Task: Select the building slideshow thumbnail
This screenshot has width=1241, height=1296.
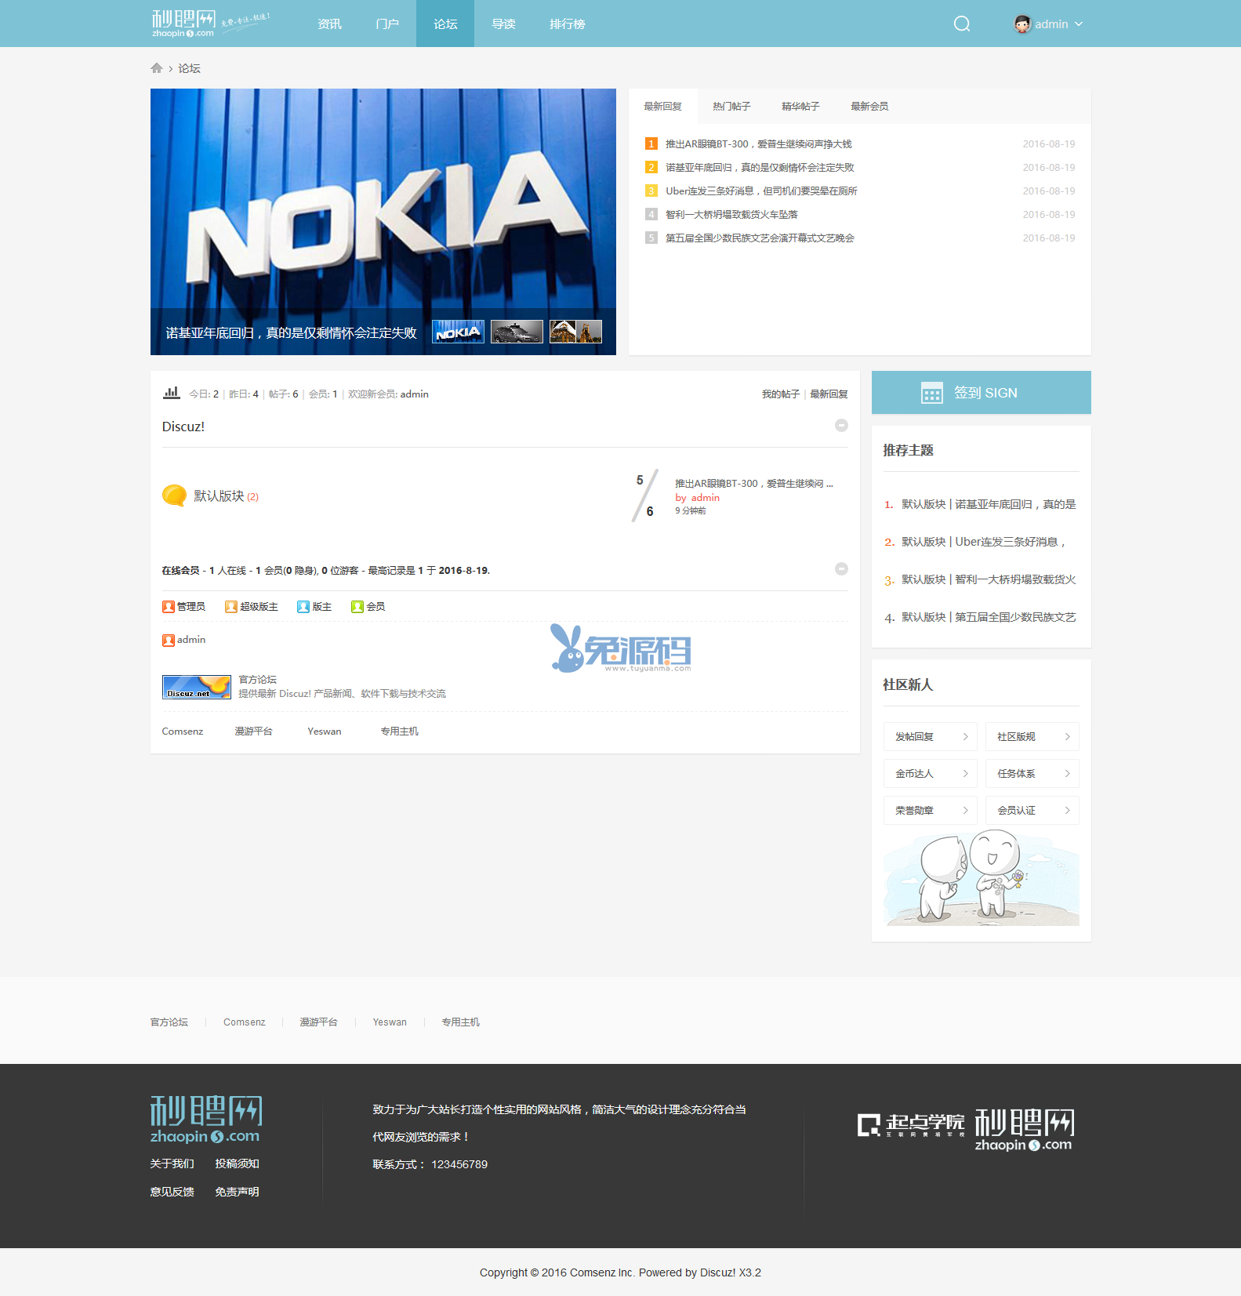Action: tap(575, 332)
